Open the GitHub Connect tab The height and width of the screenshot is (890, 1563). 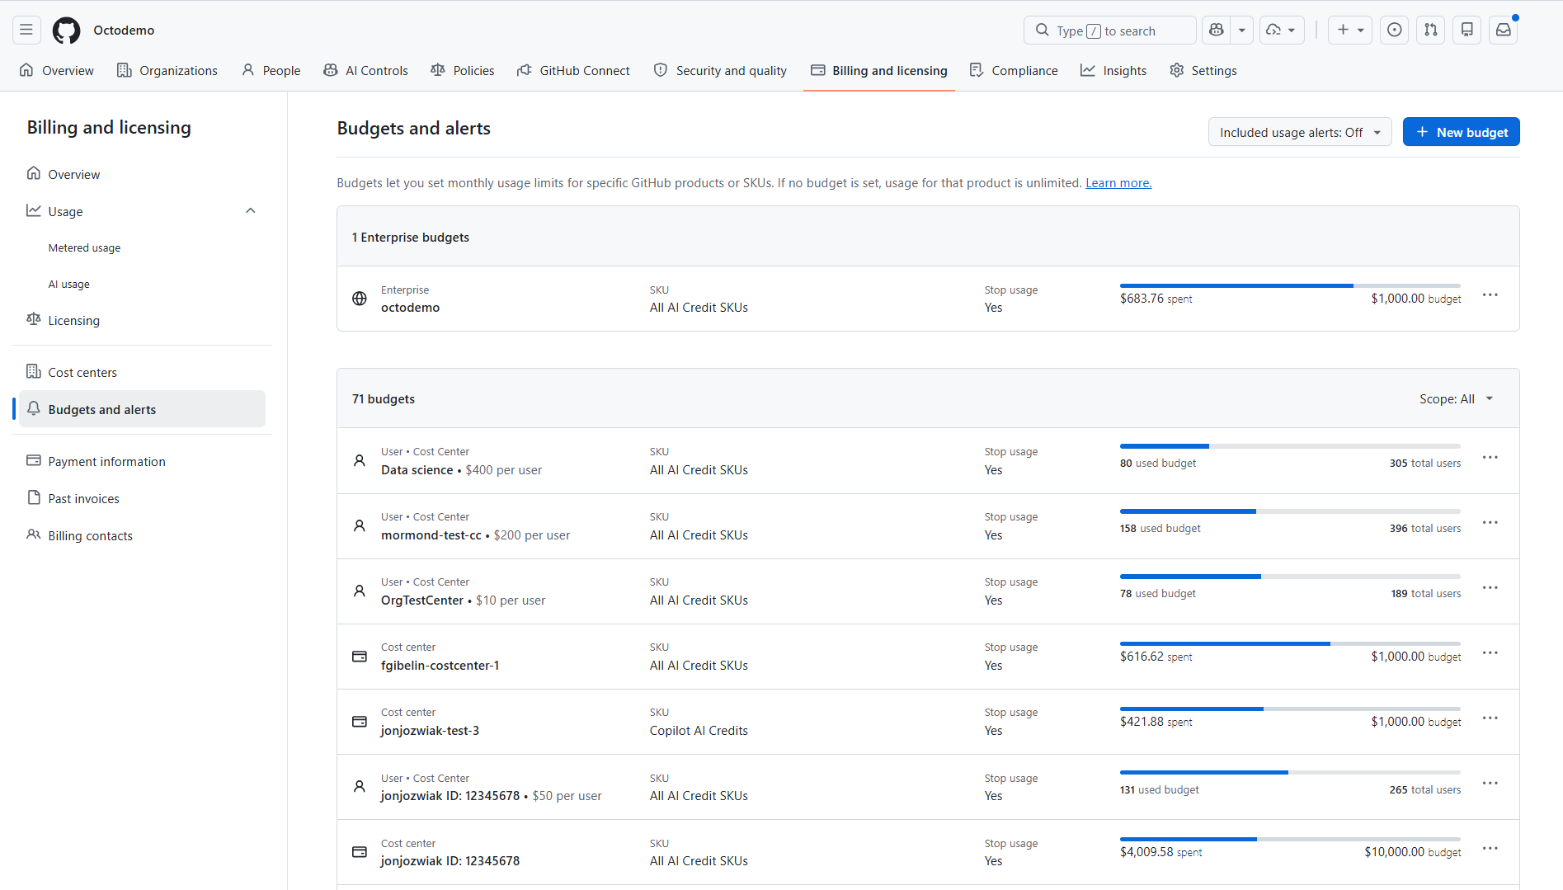574,71
